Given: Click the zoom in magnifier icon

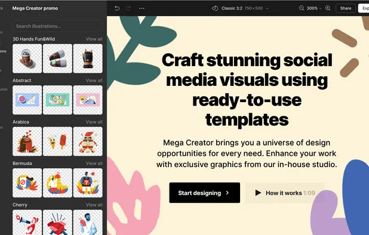Looking at the screenshot, I should pyautogui.click(x=328, y=8).
